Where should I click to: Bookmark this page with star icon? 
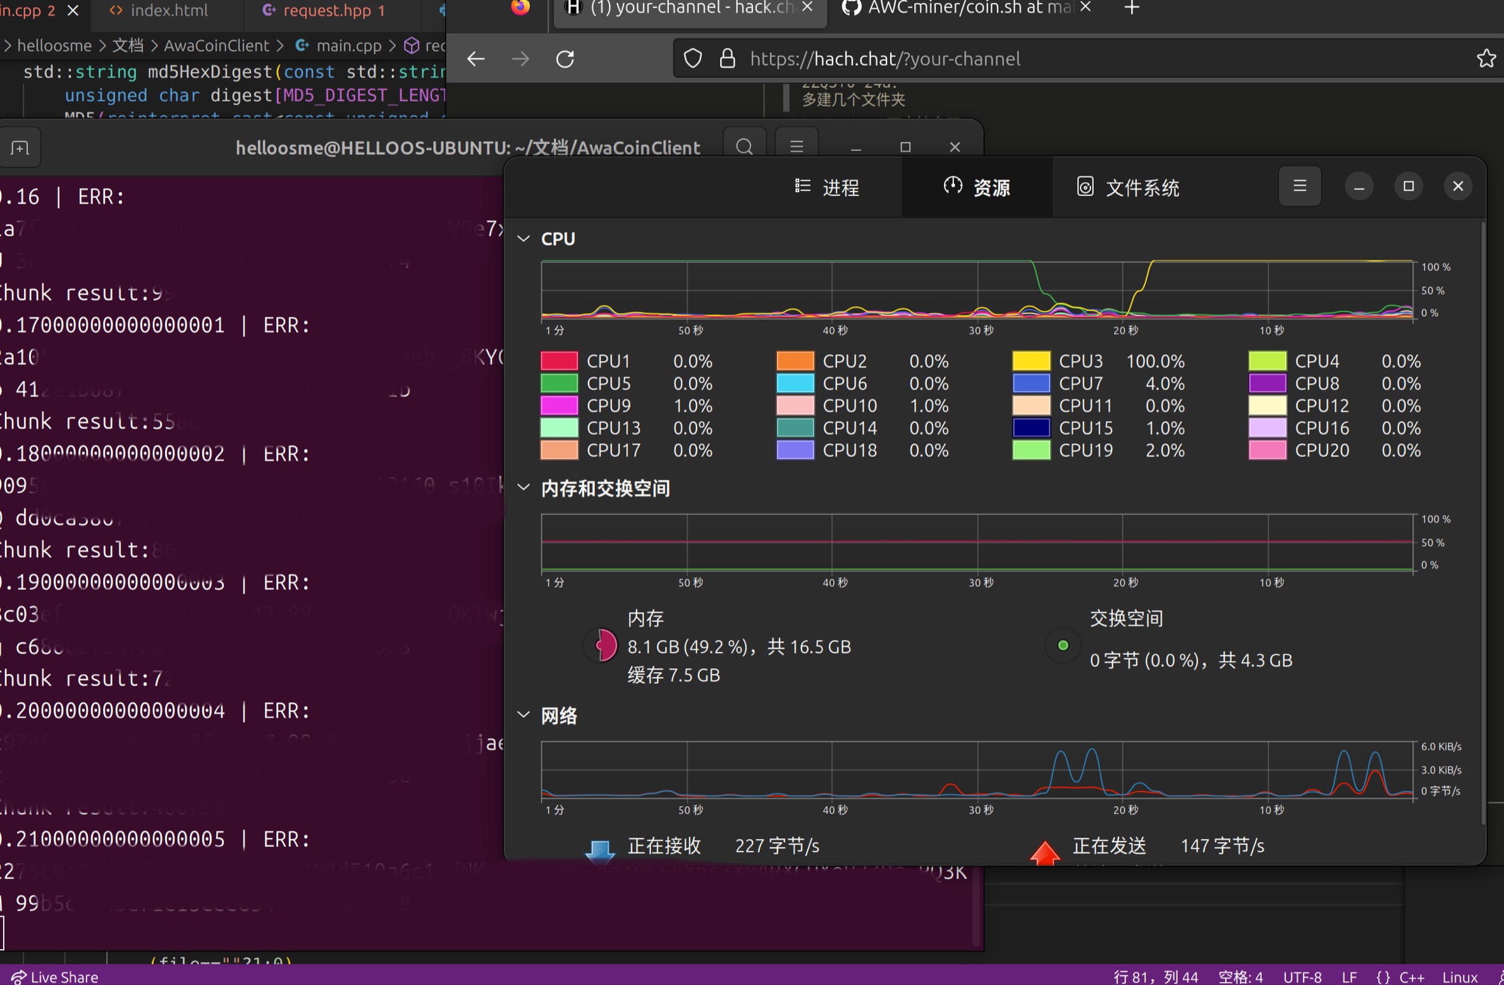point(1486,59)
